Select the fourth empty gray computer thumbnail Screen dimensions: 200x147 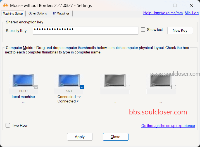161,81
